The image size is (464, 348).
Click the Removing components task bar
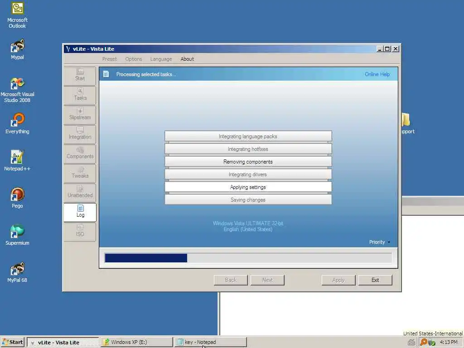tap(248, 162)
